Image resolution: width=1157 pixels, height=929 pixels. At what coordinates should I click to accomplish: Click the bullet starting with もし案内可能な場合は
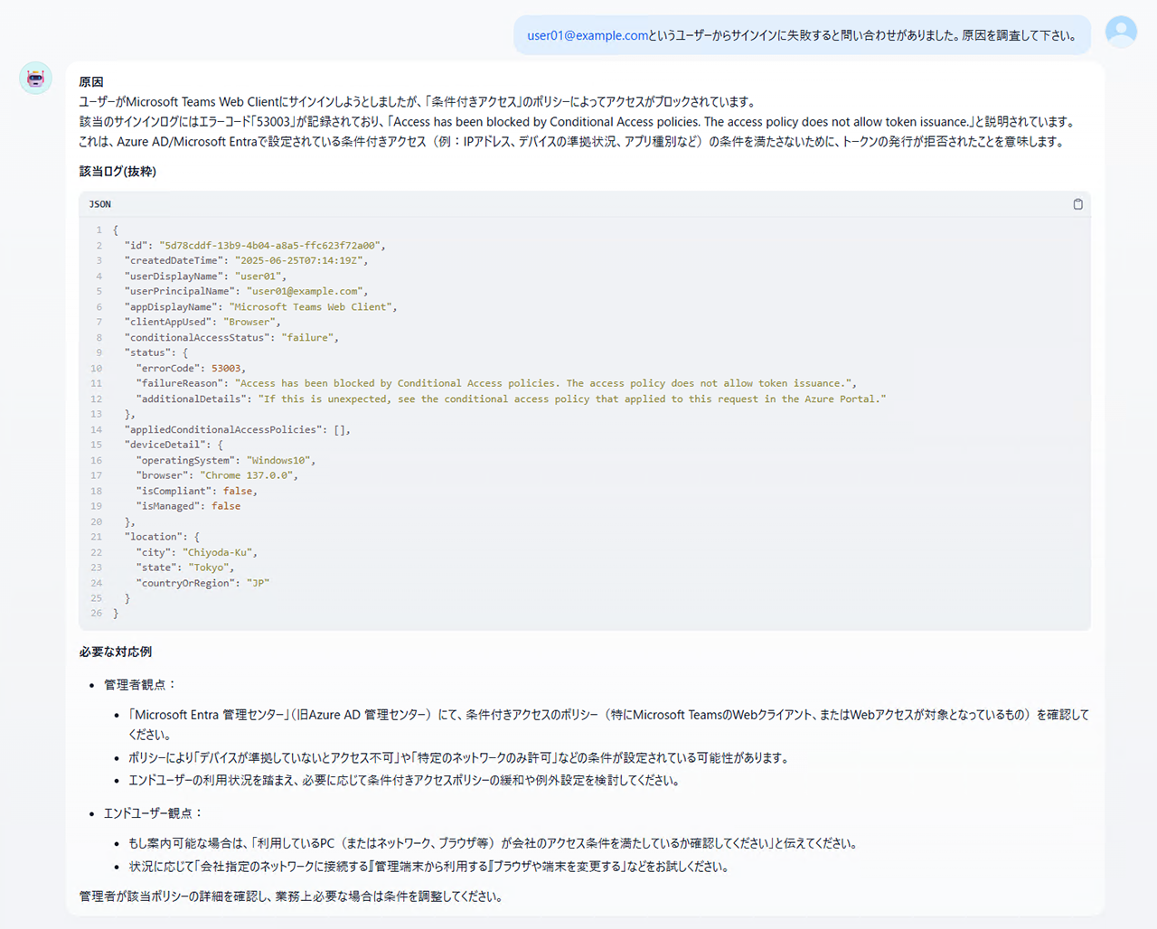493,843
